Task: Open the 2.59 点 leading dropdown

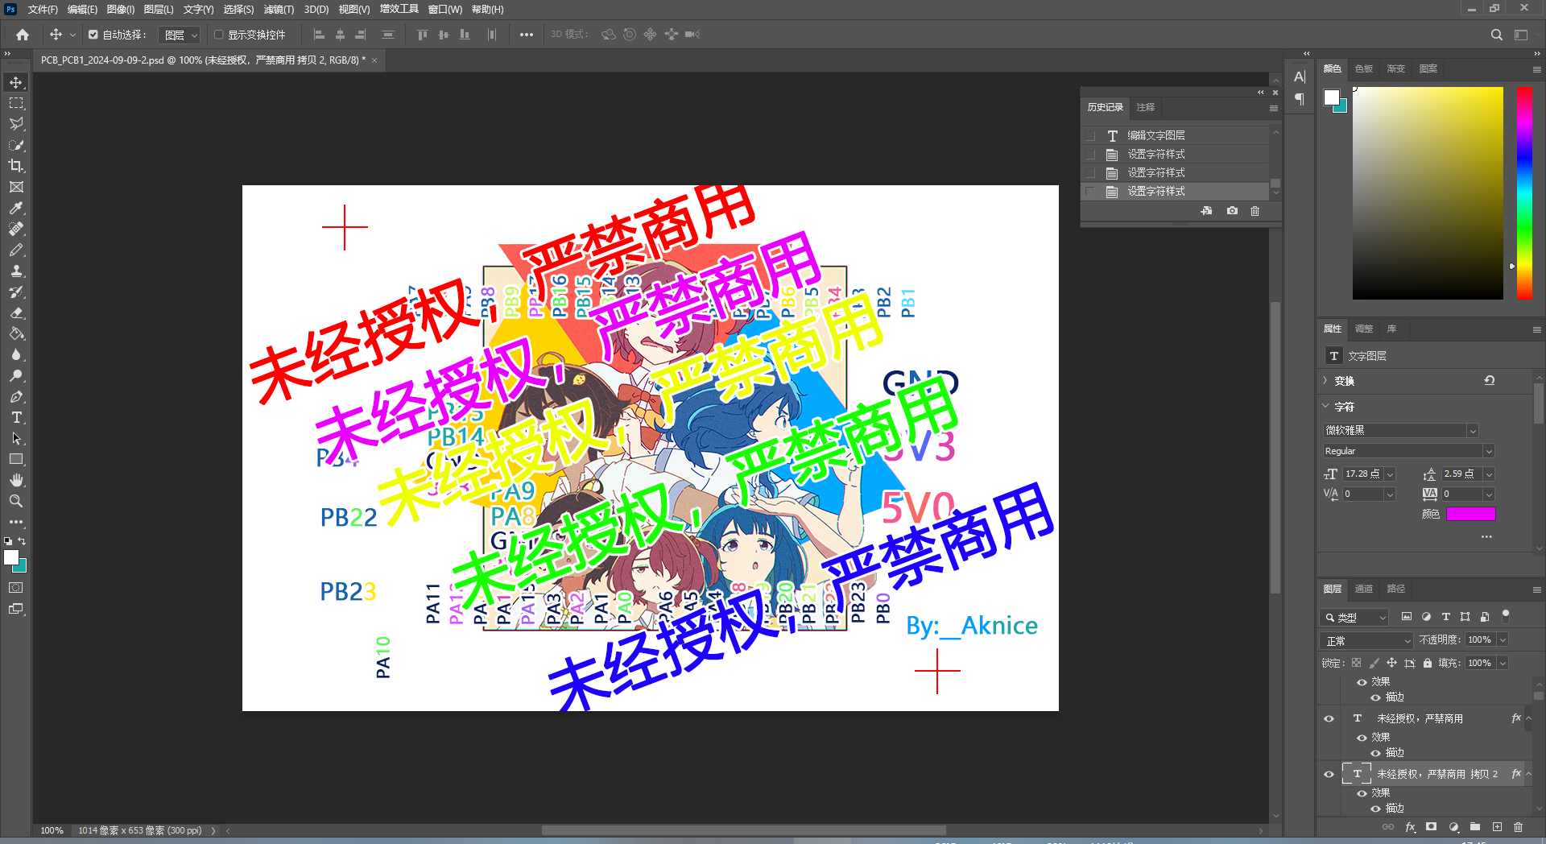Action: tap(1489, 474)
